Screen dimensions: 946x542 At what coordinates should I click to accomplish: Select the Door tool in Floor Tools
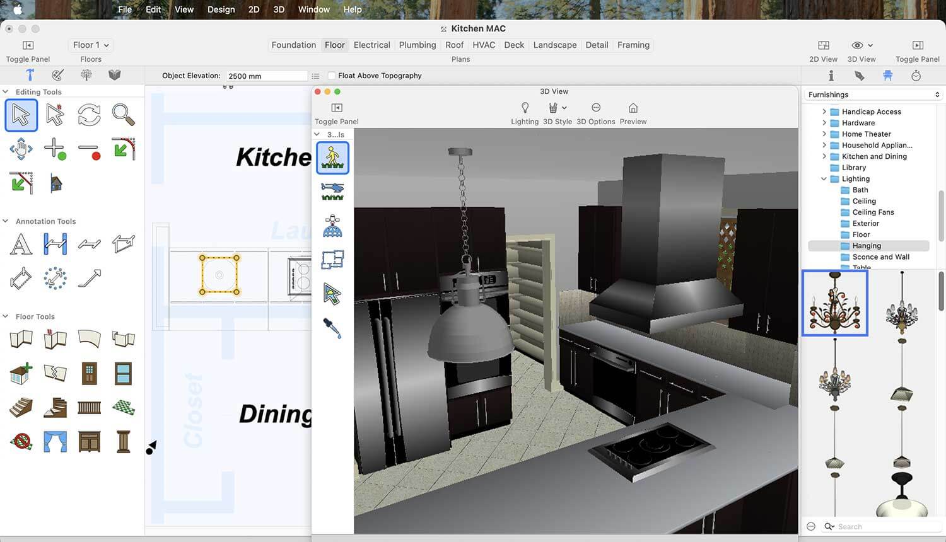(x=90, y=374)
